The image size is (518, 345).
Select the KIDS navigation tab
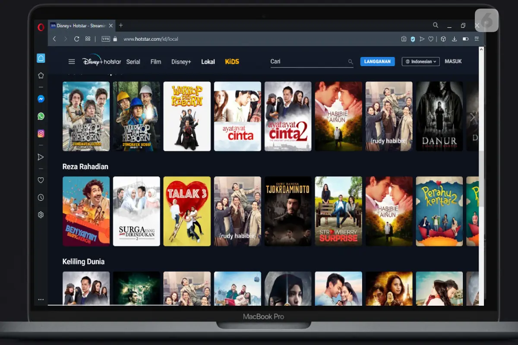(232, 62)
